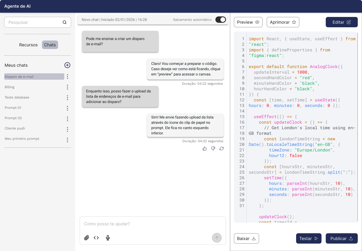Open options menu for Billing chat
Image resolution: width=362 pixels, height=251 pixels.
point(67,87)
